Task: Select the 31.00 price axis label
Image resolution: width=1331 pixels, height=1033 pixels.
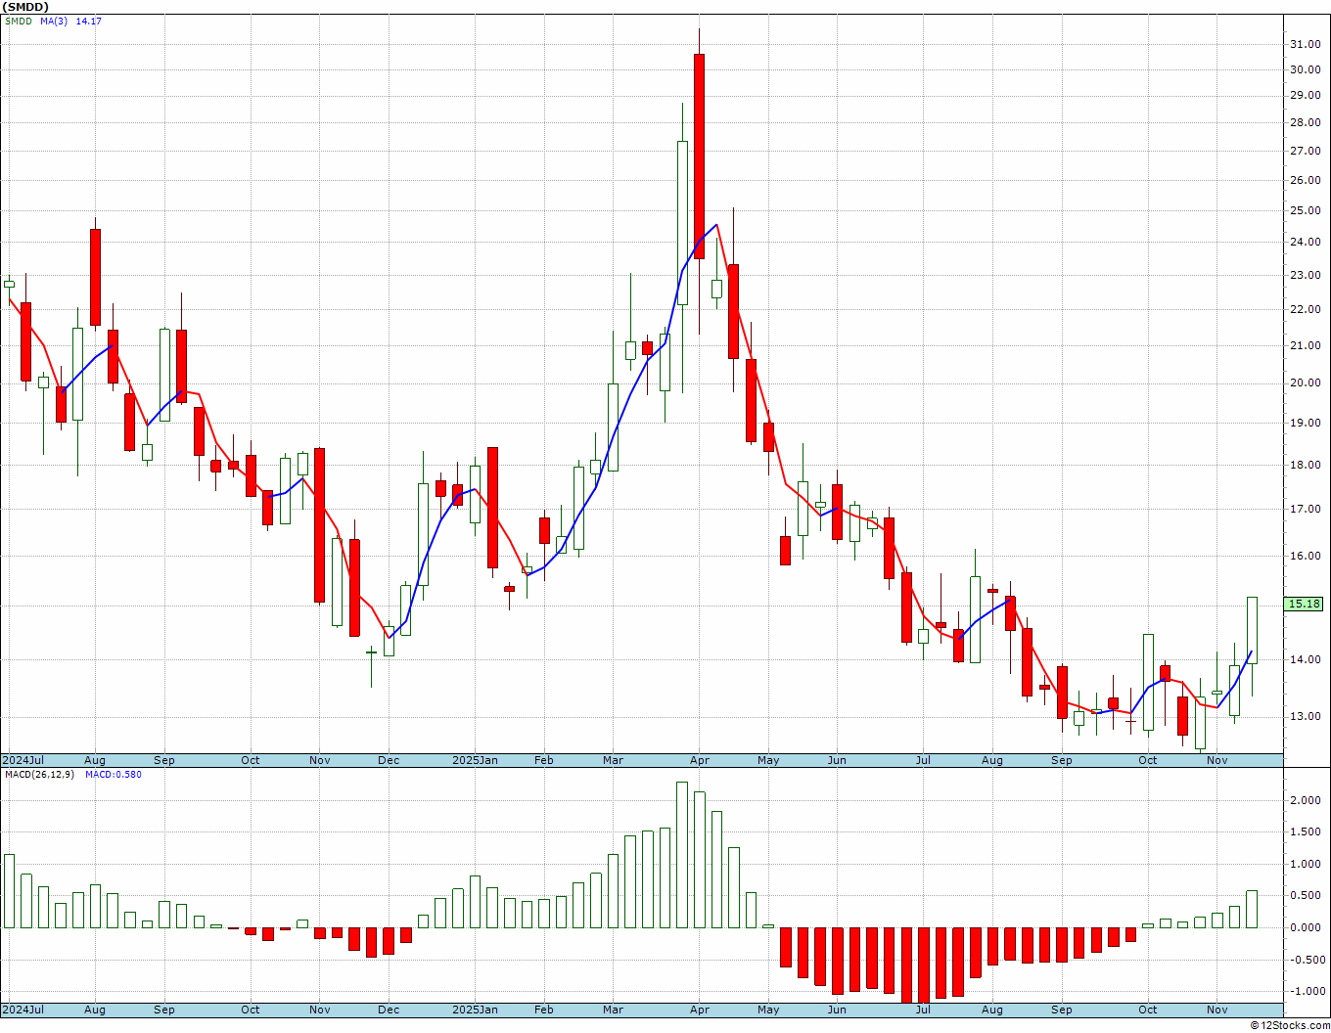Action: [x=1306, y=44]
